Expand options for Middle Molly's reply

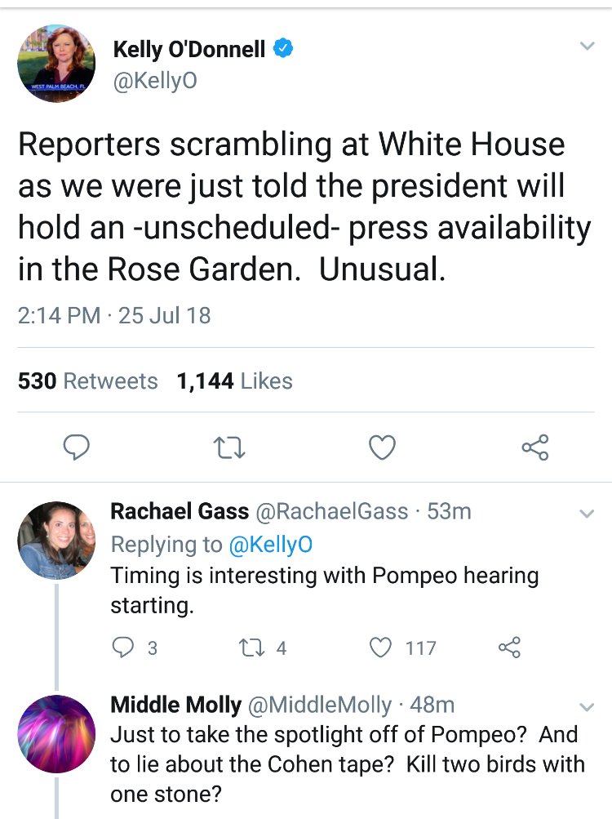pos(586,705)
